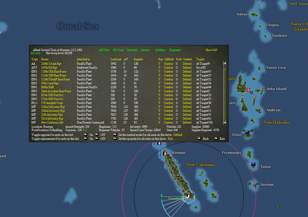308x217 pixels.
Task: Open 132nd Infantry Rgt
Action: [x=53, y=107]
